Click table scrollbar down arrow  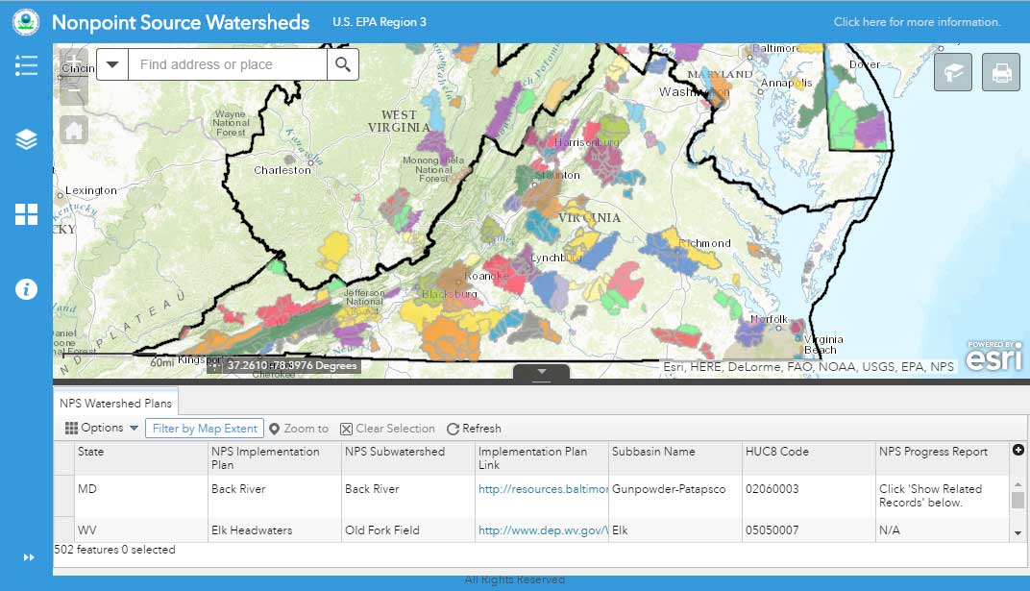1018,533
